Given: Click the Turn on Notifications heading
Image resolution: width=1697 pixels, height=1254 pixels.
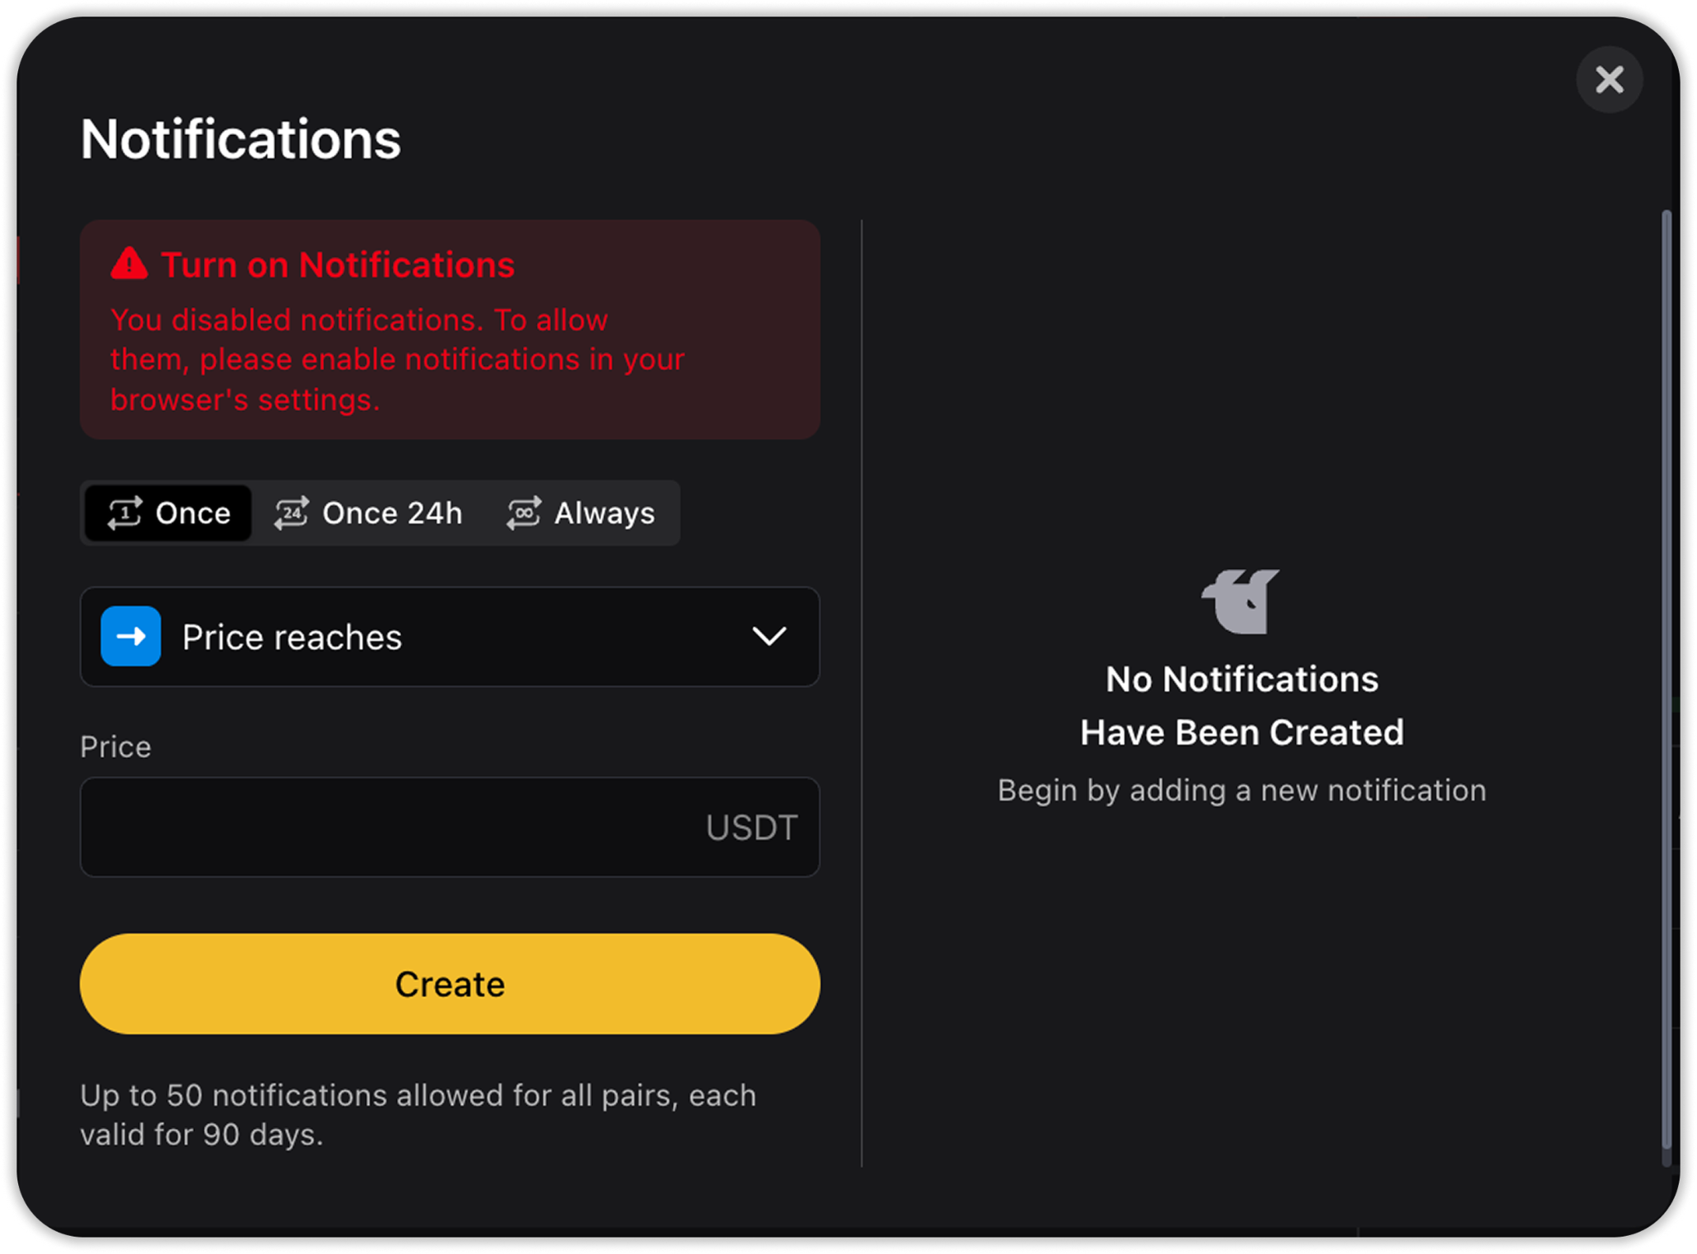Looking at the screenshot, I should pos(337,264).
